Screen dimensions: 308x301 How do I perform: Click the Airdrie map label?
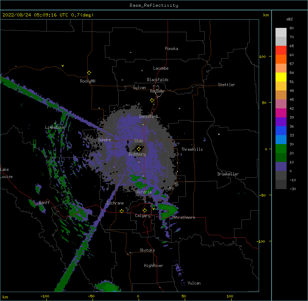pos(144,192)
